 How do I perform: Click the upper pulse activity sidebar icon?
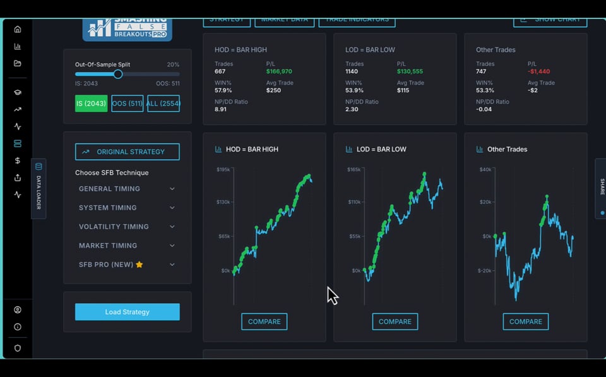[x=18, y=126]
